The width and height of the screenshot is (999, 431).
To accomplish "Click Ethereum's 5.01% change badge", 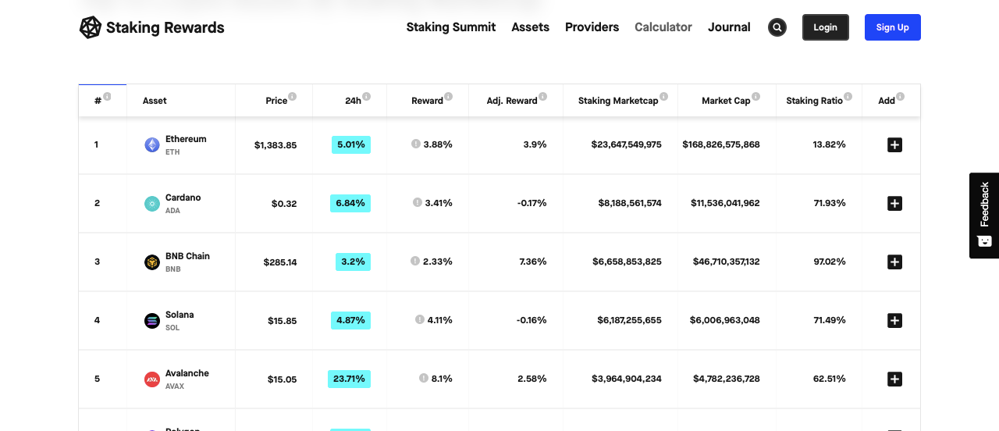I will 351,144.
